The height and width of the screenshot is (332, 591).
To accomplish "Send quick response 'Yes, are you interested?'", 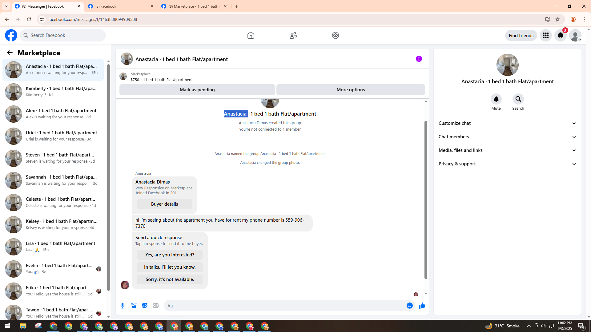I will point(170,255).
